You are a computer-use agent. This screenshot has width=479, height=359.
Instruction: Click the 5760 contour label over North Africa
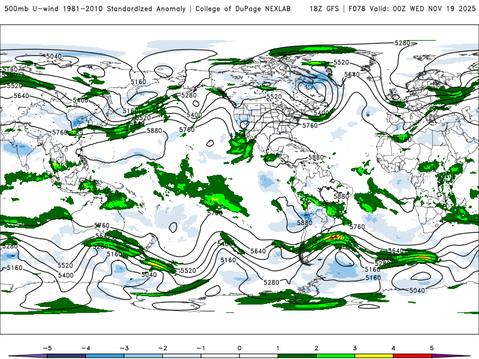[x=404, y=139]
